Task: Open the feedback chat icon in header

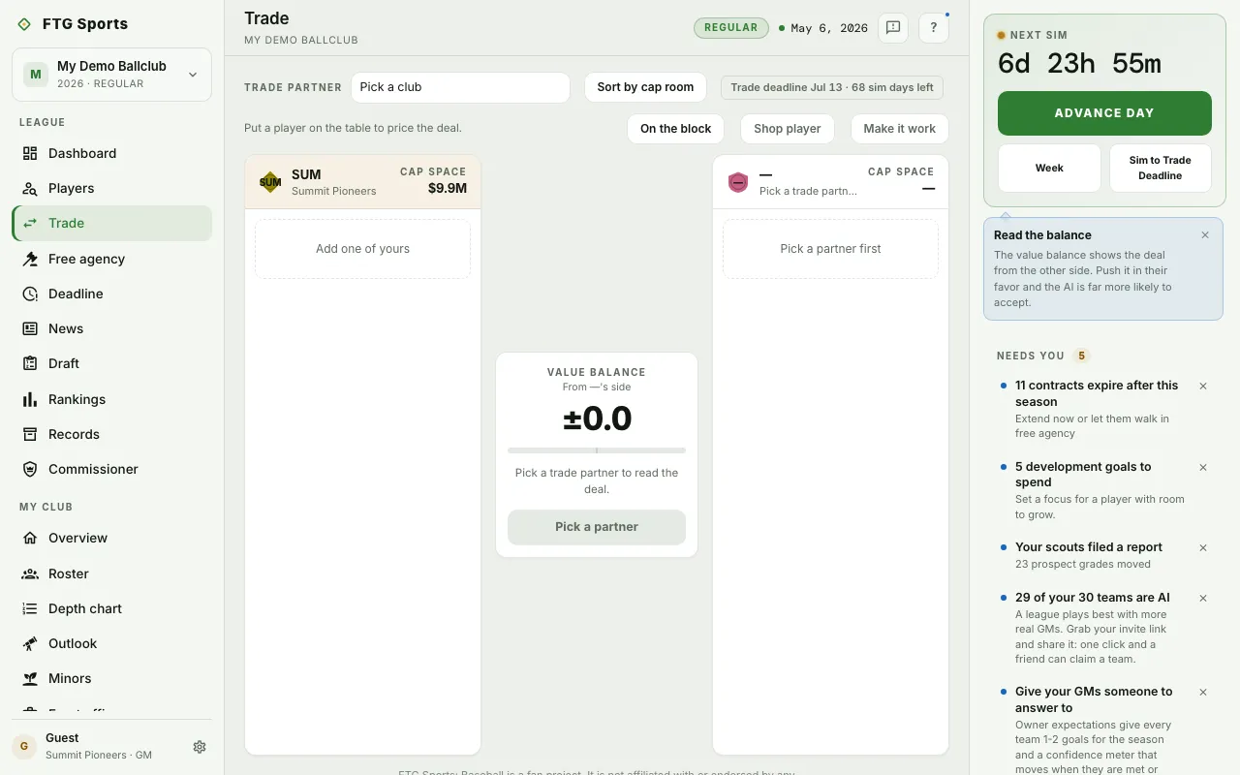Action: (x=893, y=28)
